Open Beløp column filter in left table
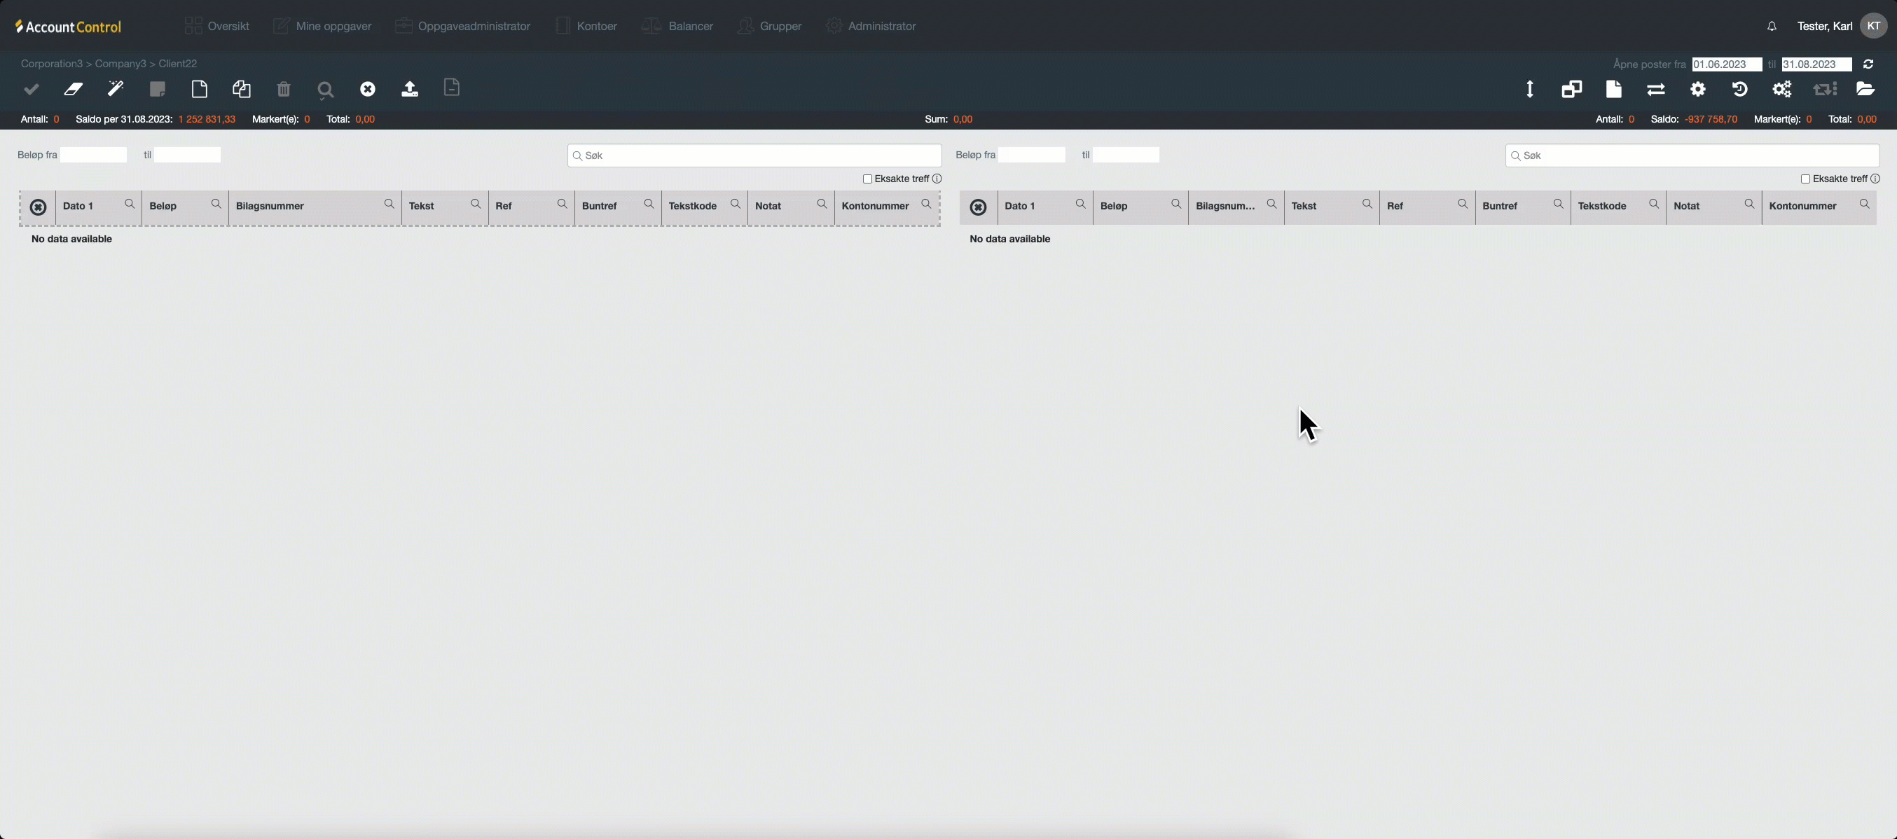This screenshot has width=1897, height=839. (x=216, y=204)
